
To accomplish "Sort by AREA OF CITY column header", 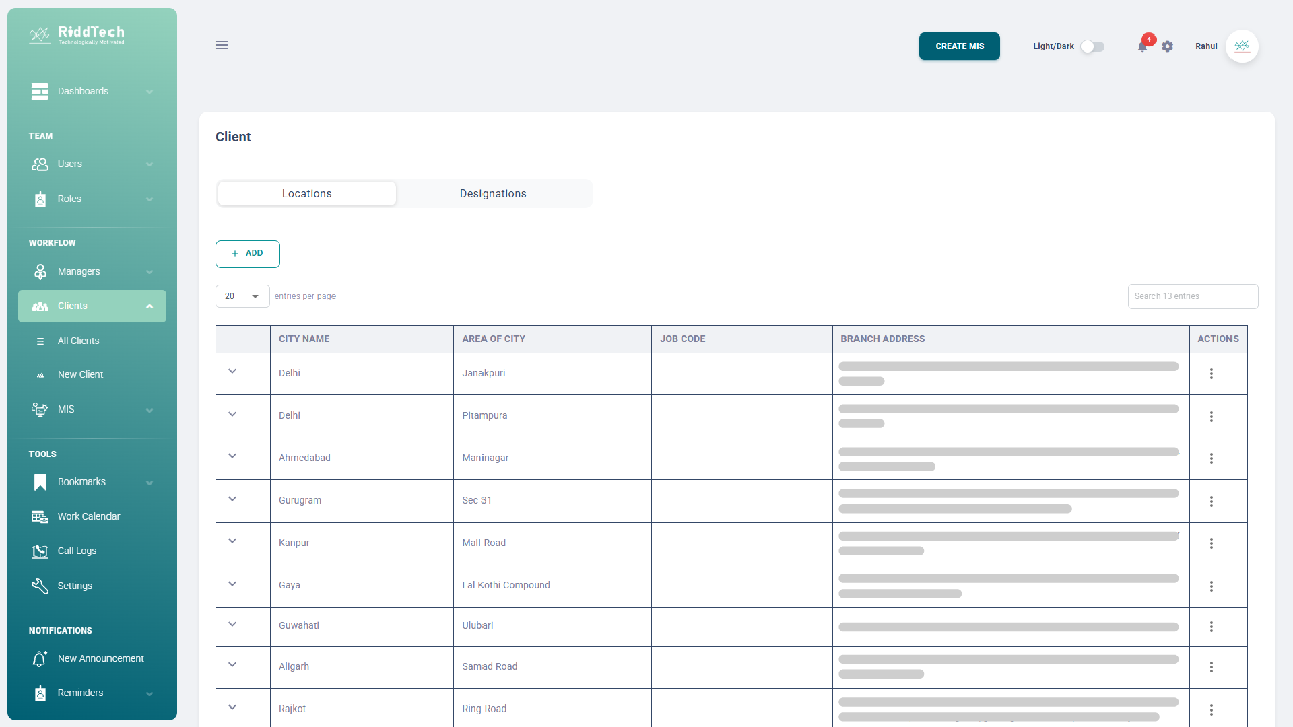I will pos(552,339).
